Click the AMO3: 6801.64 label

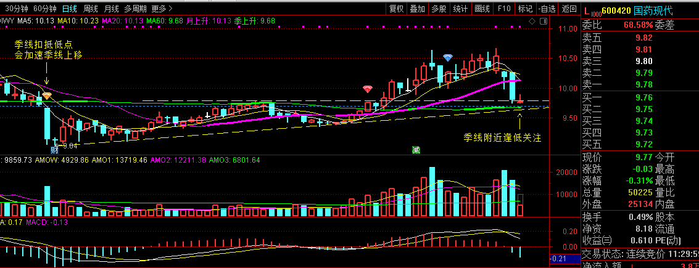234,160
